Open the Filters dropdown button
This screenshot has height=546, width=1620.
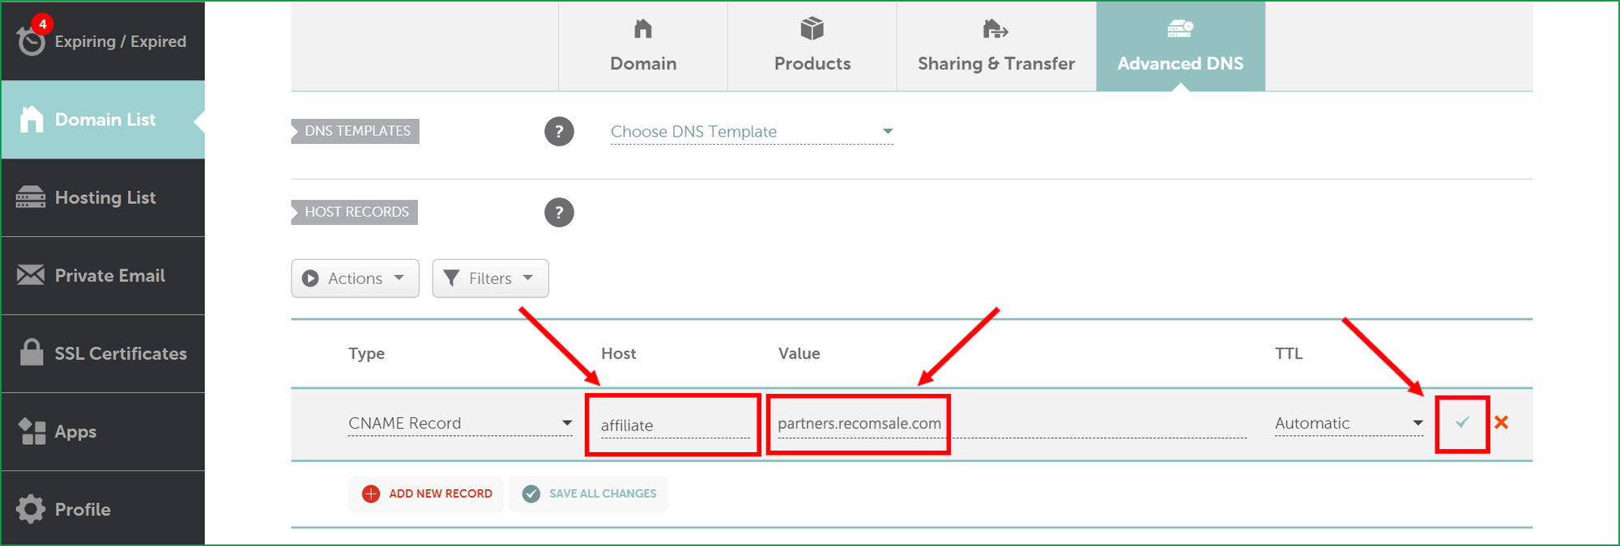490,278
